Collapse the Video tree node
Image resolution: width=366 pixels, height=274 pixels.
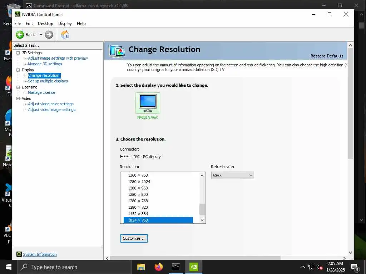tap(18, 98)
